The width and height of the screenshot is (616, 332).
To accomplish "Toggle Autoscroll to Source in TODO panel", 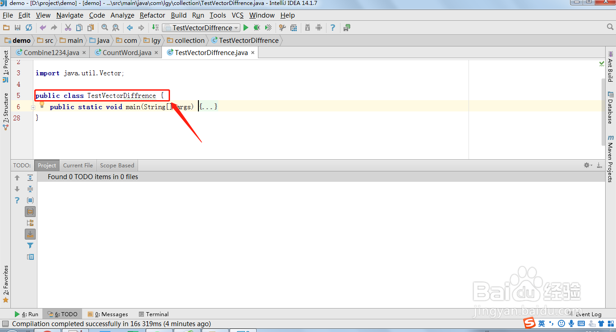I will [x=30, y=234].
